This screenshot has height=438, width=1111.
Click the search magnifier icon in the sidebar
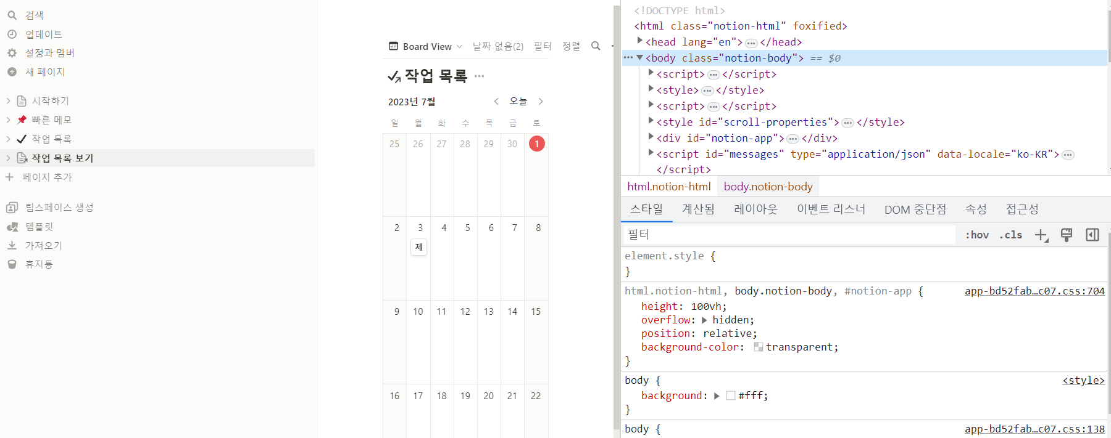pyautogui.click(x=12, y=15)
